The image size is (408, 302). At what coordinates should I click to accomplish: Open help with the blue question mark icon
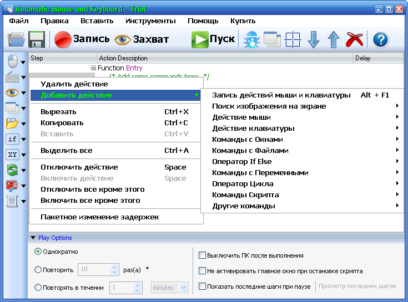(x=381, y=40)
